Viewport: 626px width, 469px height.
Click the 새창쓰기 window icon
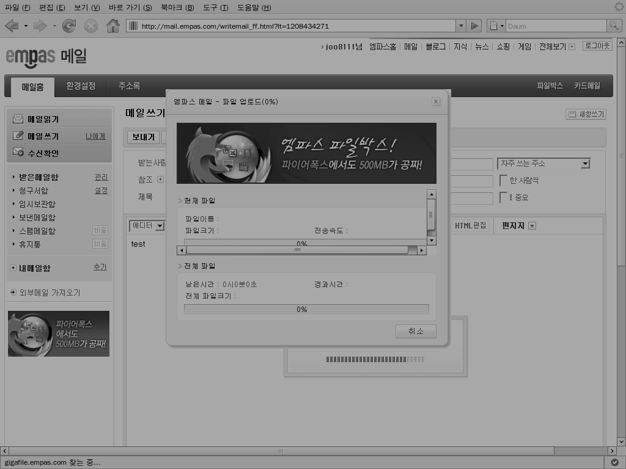[572, 114]
